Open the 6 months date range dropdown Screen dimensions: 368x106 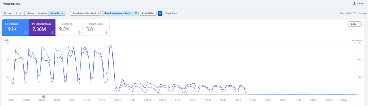pyautogui.click(x=57, y=13)
